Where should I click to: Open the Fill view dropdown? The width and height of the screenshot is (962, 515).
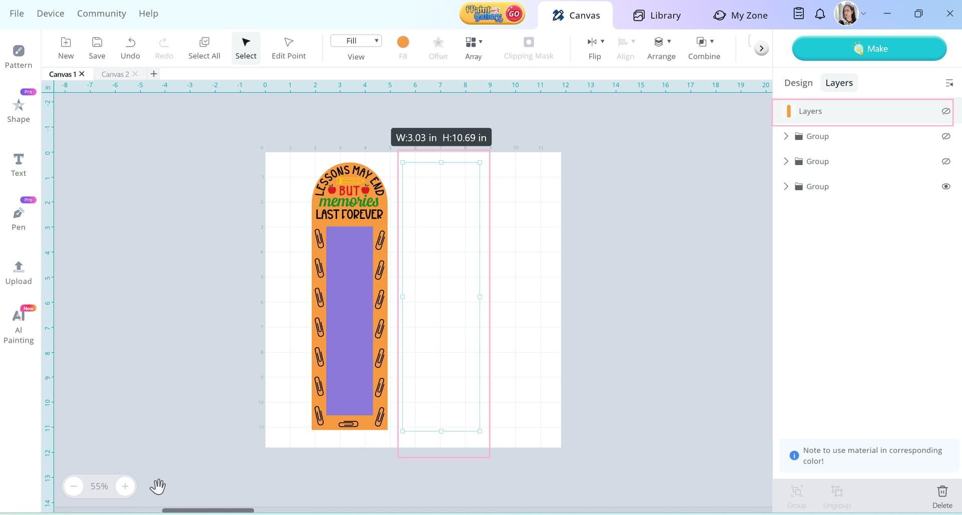point(356,41)
